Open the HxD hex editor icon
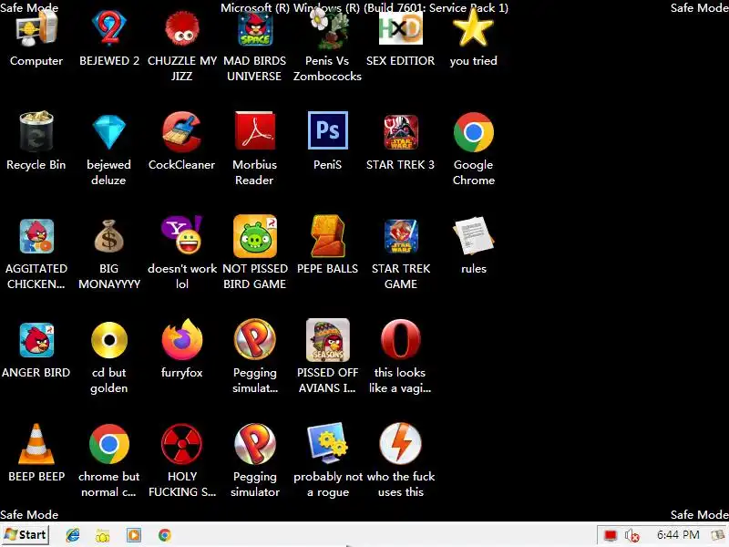The image size is (729, 547). coord(400,29)
